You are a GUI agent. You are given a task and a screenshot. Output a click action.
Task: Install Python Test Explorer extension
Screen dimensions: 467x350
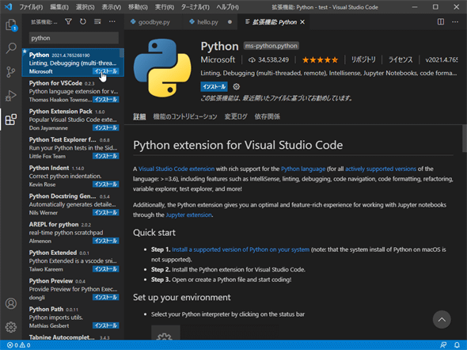pos(106,156)
